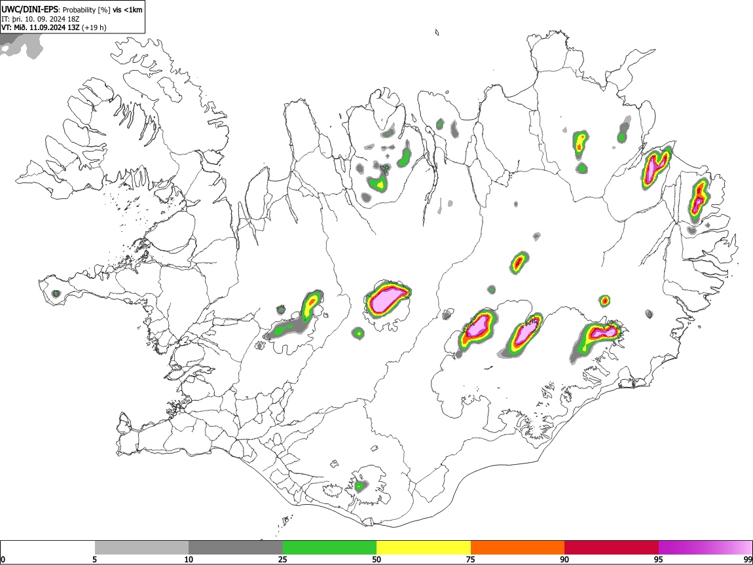The image size is (753, 565).
Task: Select the legend value '99'
Action: click(748, 559)
